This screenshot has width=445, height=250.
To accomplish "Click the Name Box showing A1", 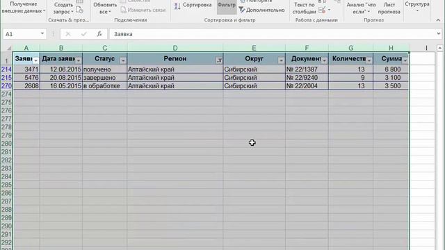I will pos(21,34).
